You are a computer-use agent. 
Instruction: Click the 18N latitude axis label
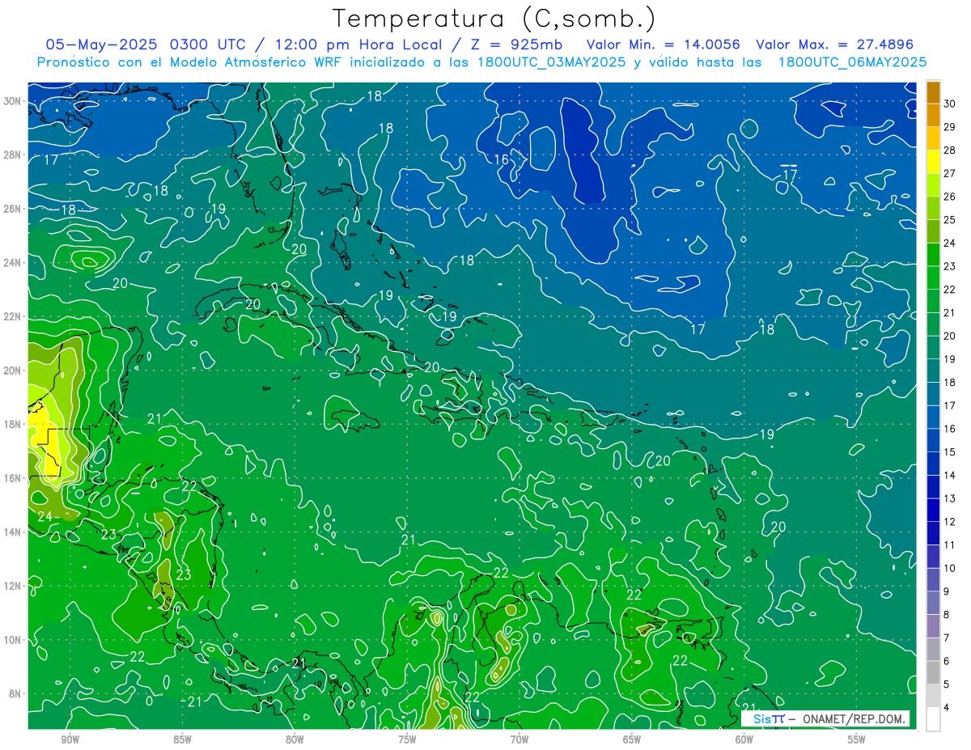(13, 424)
